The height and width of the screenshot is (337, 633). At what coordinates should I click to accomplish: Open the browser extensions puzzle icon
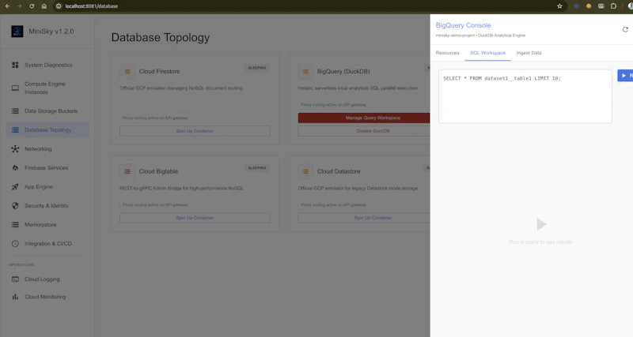point(614,6)
